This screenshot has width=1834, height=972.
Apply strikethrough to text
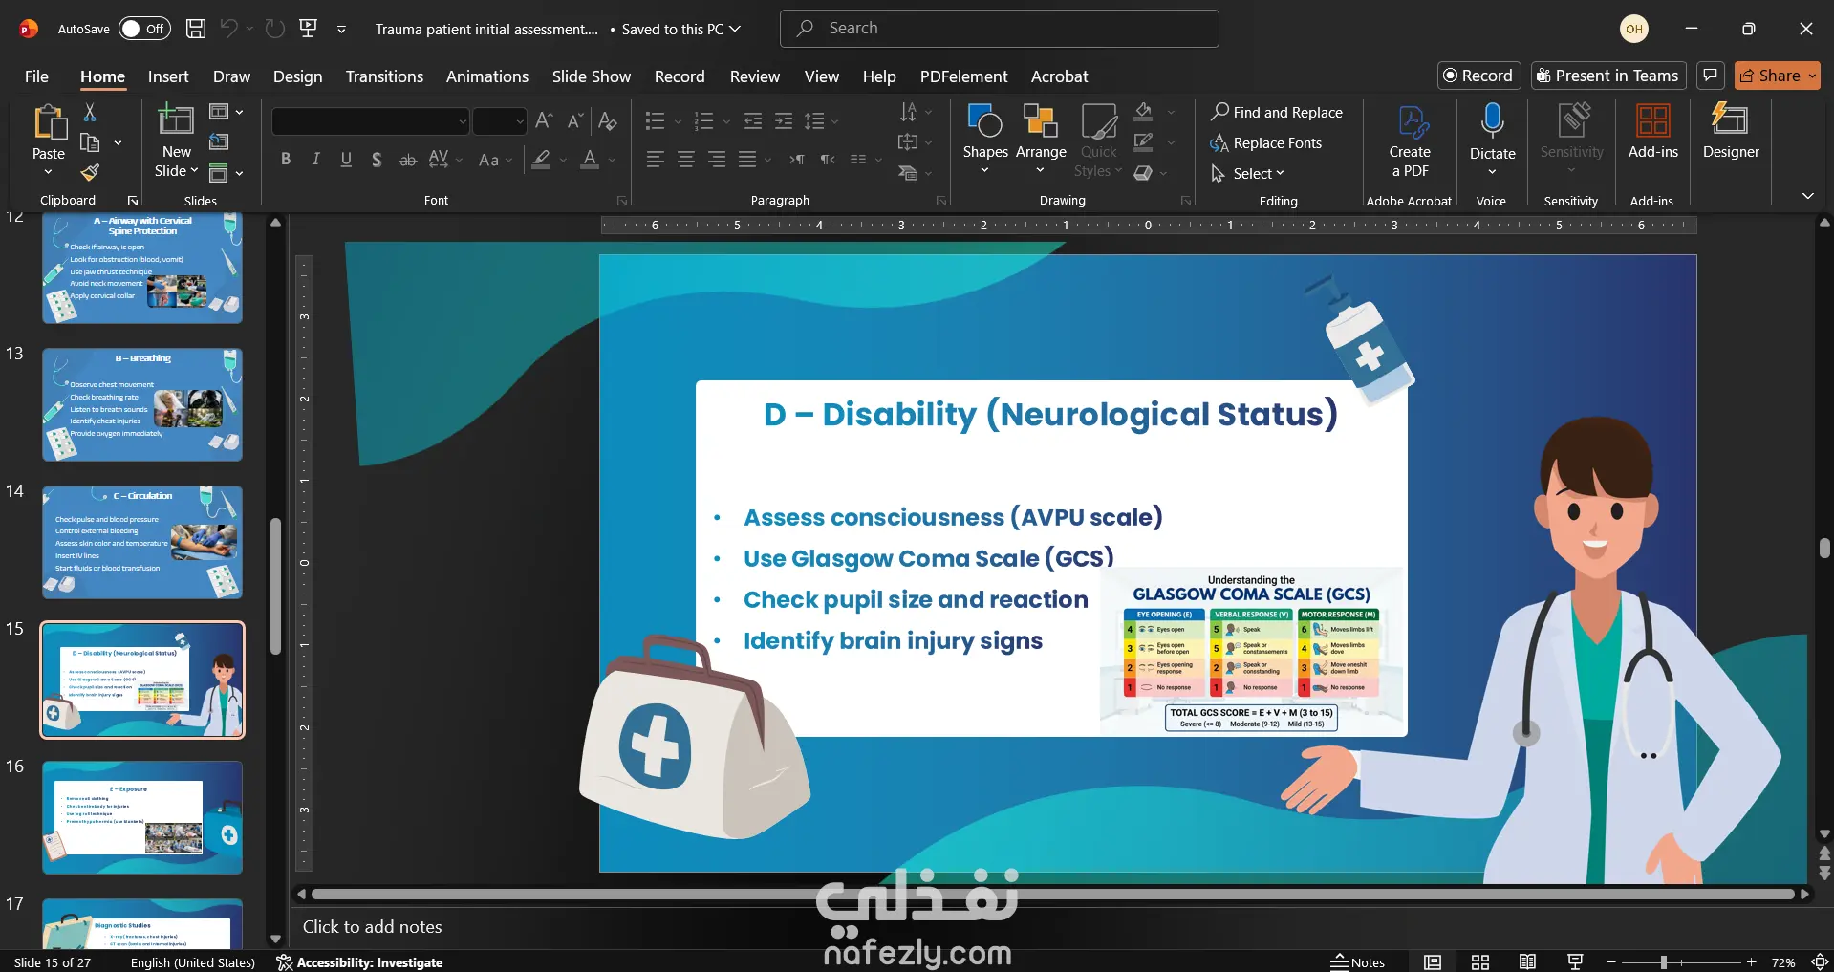click(407, 160)
